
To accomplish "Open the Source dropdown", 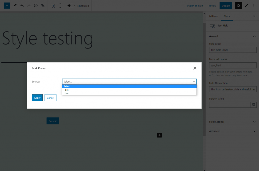I will 129,82.
